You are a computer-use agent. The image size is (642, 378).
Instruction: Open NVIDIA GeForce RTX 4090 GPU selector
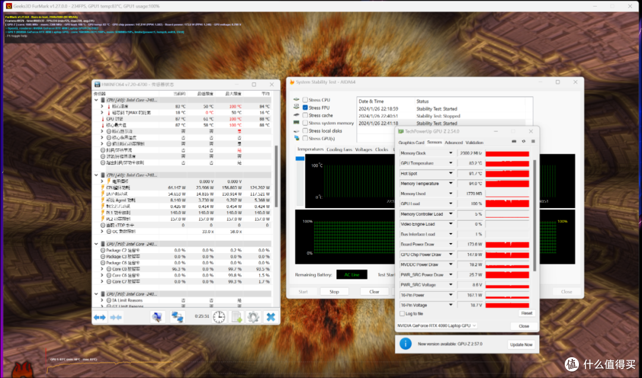[x=437, y=326]
